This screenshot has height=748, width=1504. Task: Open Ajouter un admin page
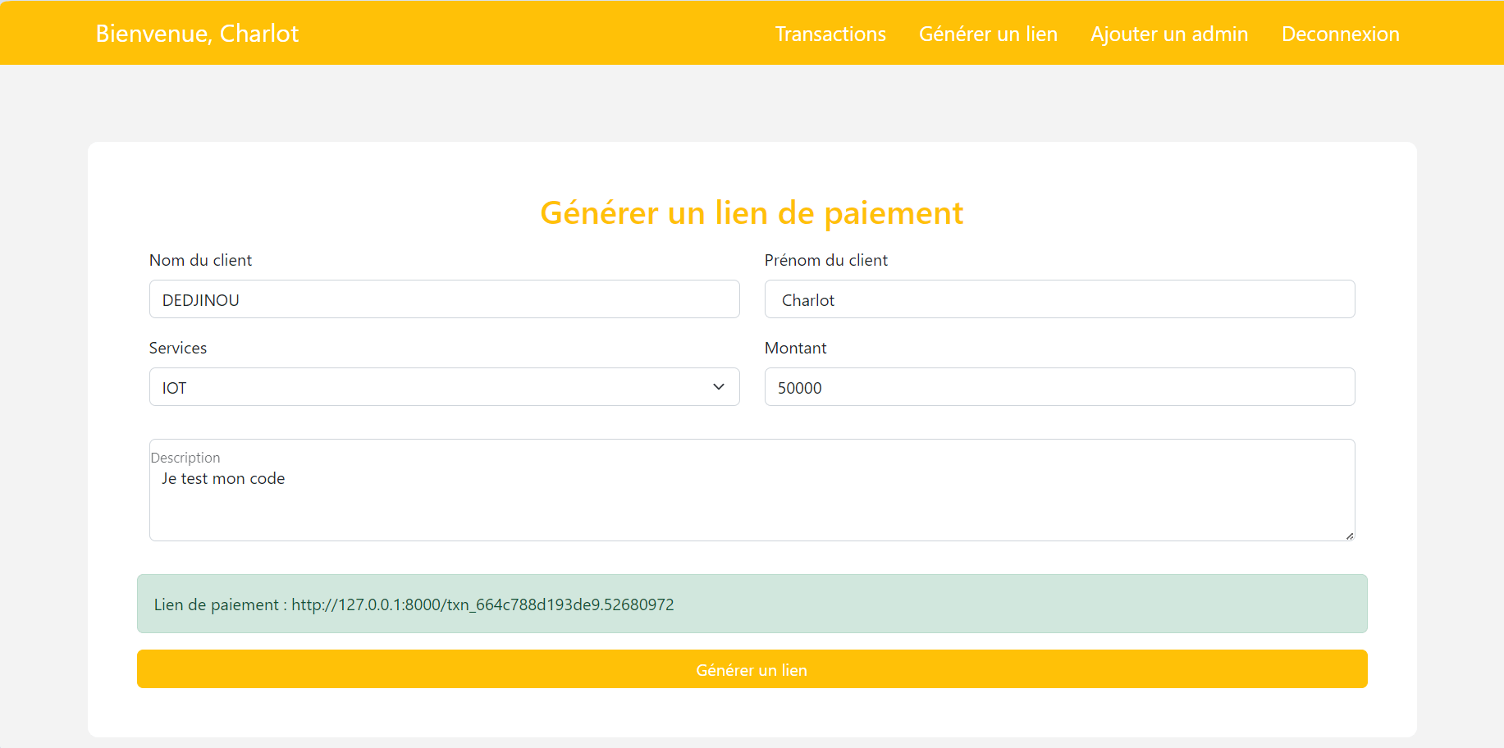(x=1168, y=34)
